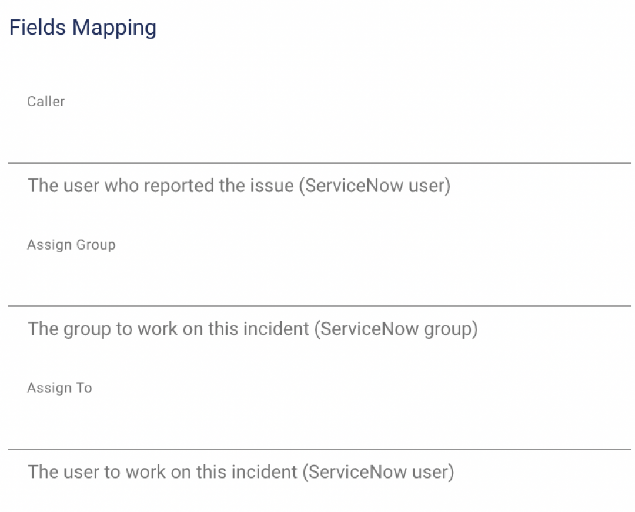Click "(ServiceNow user)" in the Assign To hint

378,472
